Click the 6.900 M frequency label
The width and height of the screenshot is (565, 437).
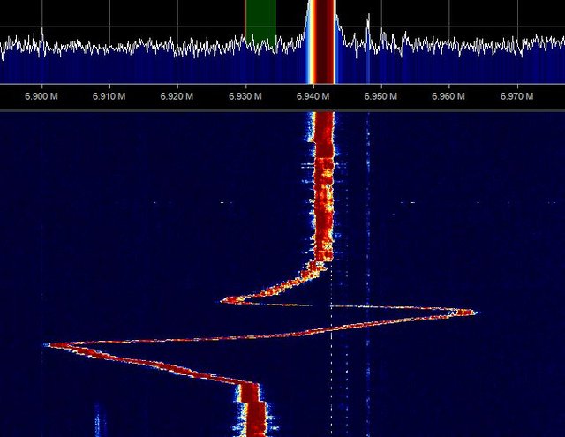41,96
